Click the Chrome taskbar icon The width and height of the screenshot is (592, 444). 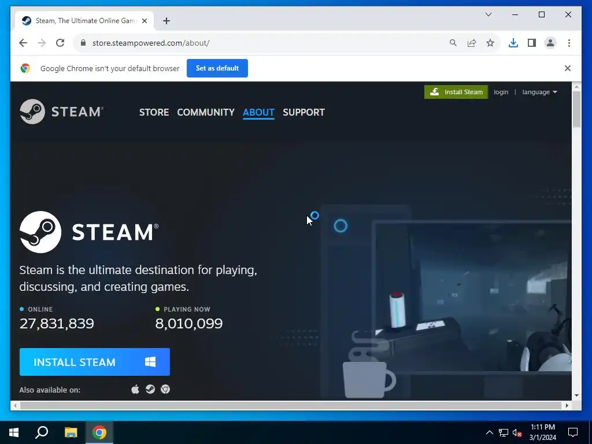point(99,432)
